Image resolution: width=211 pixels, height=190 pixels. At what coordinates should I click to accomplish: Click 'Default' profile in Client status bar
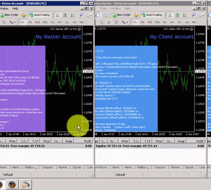tap(120, 175)
